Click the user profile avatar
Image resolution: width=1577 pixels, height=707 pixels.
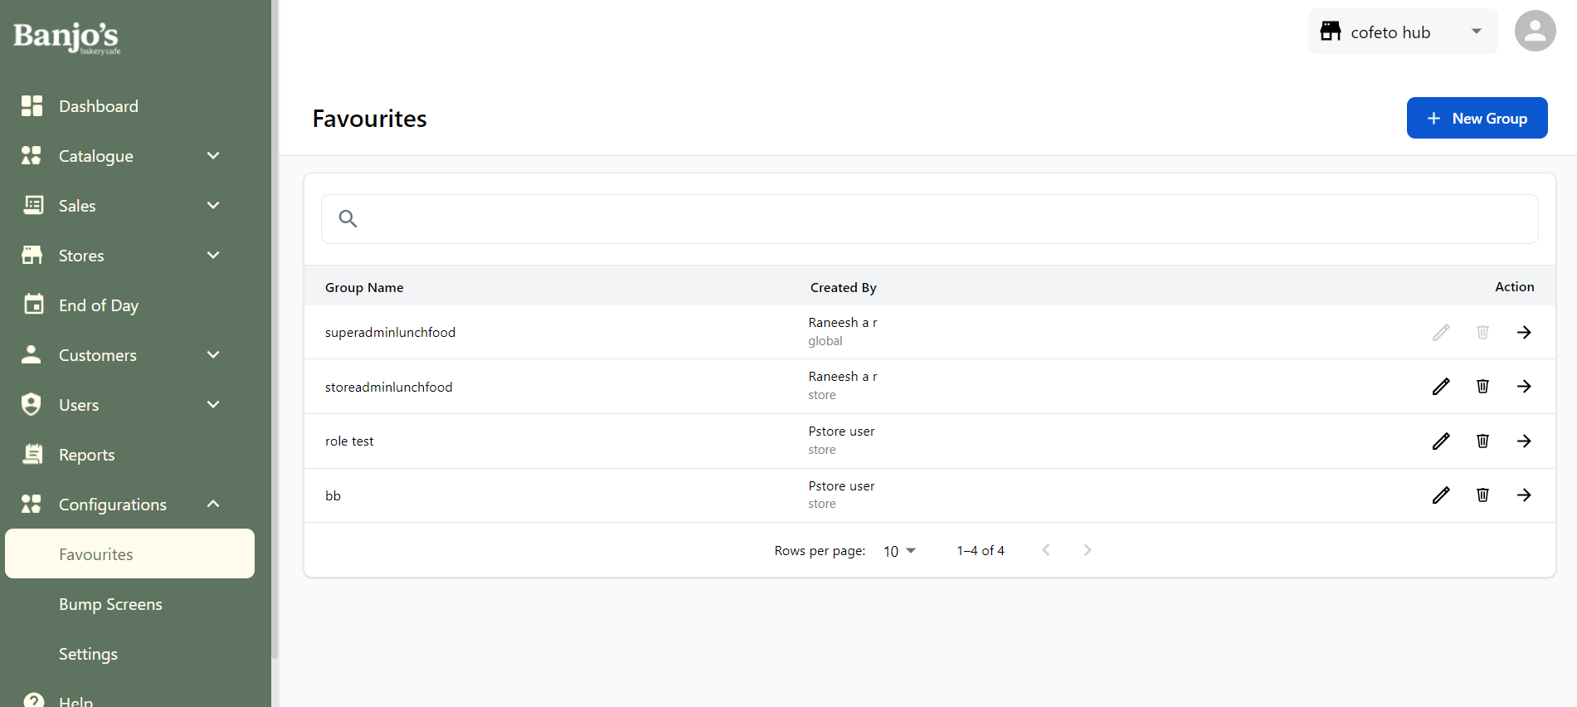[1535, 32]
